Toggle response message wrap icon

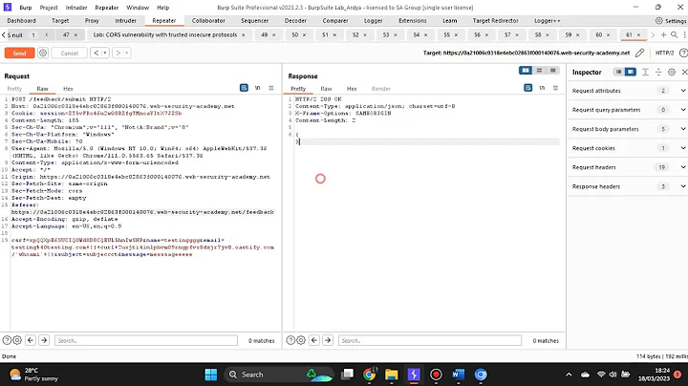pyautogui.click(x=527, y=88)
